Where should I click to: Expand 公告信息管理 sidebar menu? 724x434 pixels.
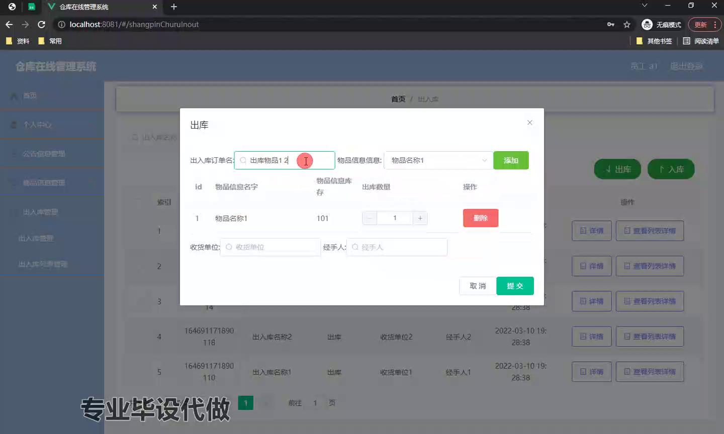(x=52, y=154)
